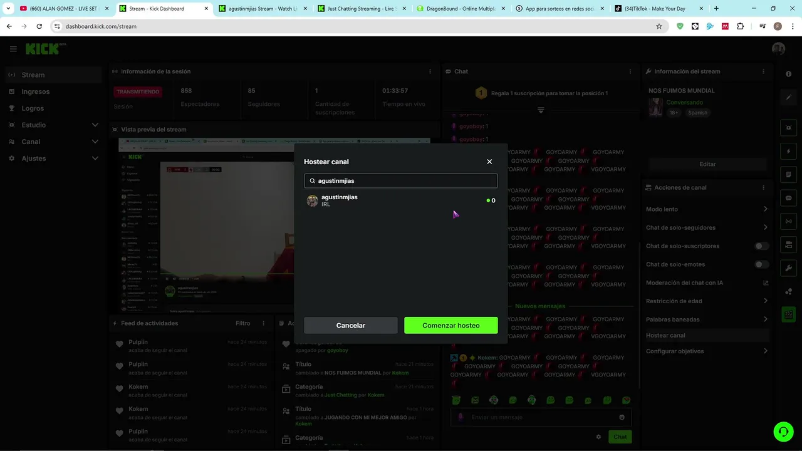Open options menu of Acciones de canal

763,187
